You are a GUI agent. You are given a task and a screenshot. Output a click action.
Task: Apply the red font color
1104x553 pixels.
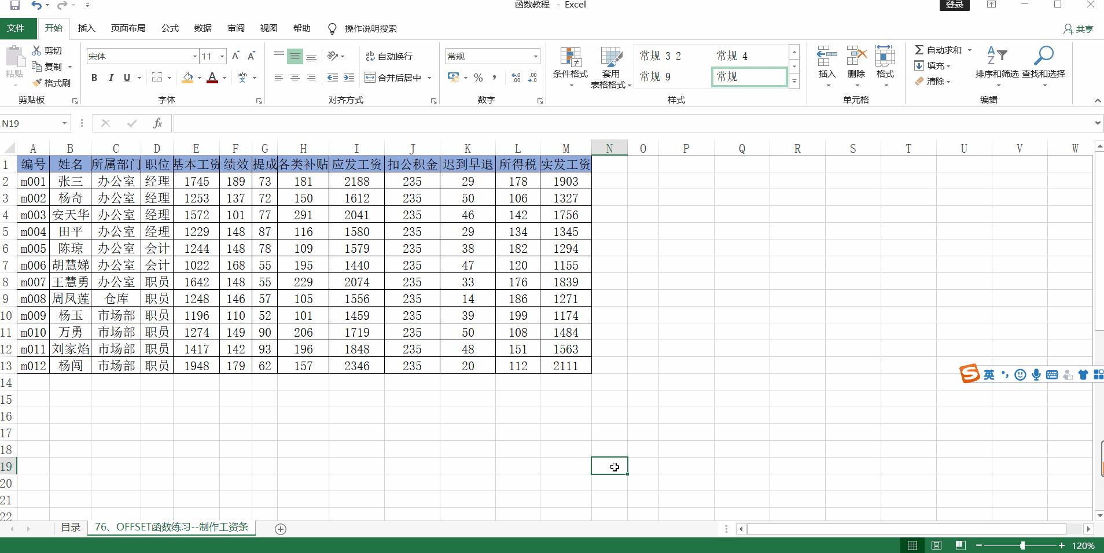(212, 78)
